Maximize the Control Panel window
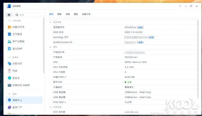202x116 pixels. (x=191, y=6)
